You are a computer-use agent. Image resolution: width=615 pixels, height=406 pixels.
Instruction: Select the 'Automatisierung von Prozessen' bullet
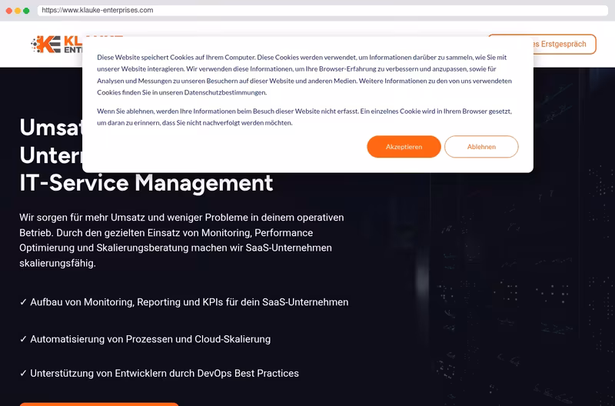tap(145, 339)
